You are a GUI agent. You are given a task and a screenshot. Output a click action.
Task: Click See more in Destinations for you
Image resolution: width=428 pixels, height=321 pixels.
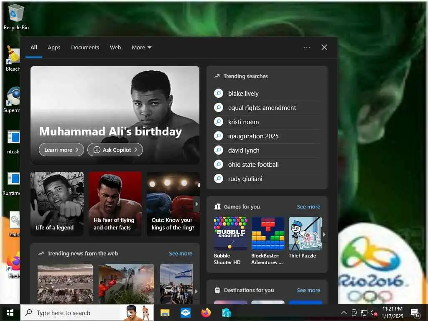(x=308, y=290)
